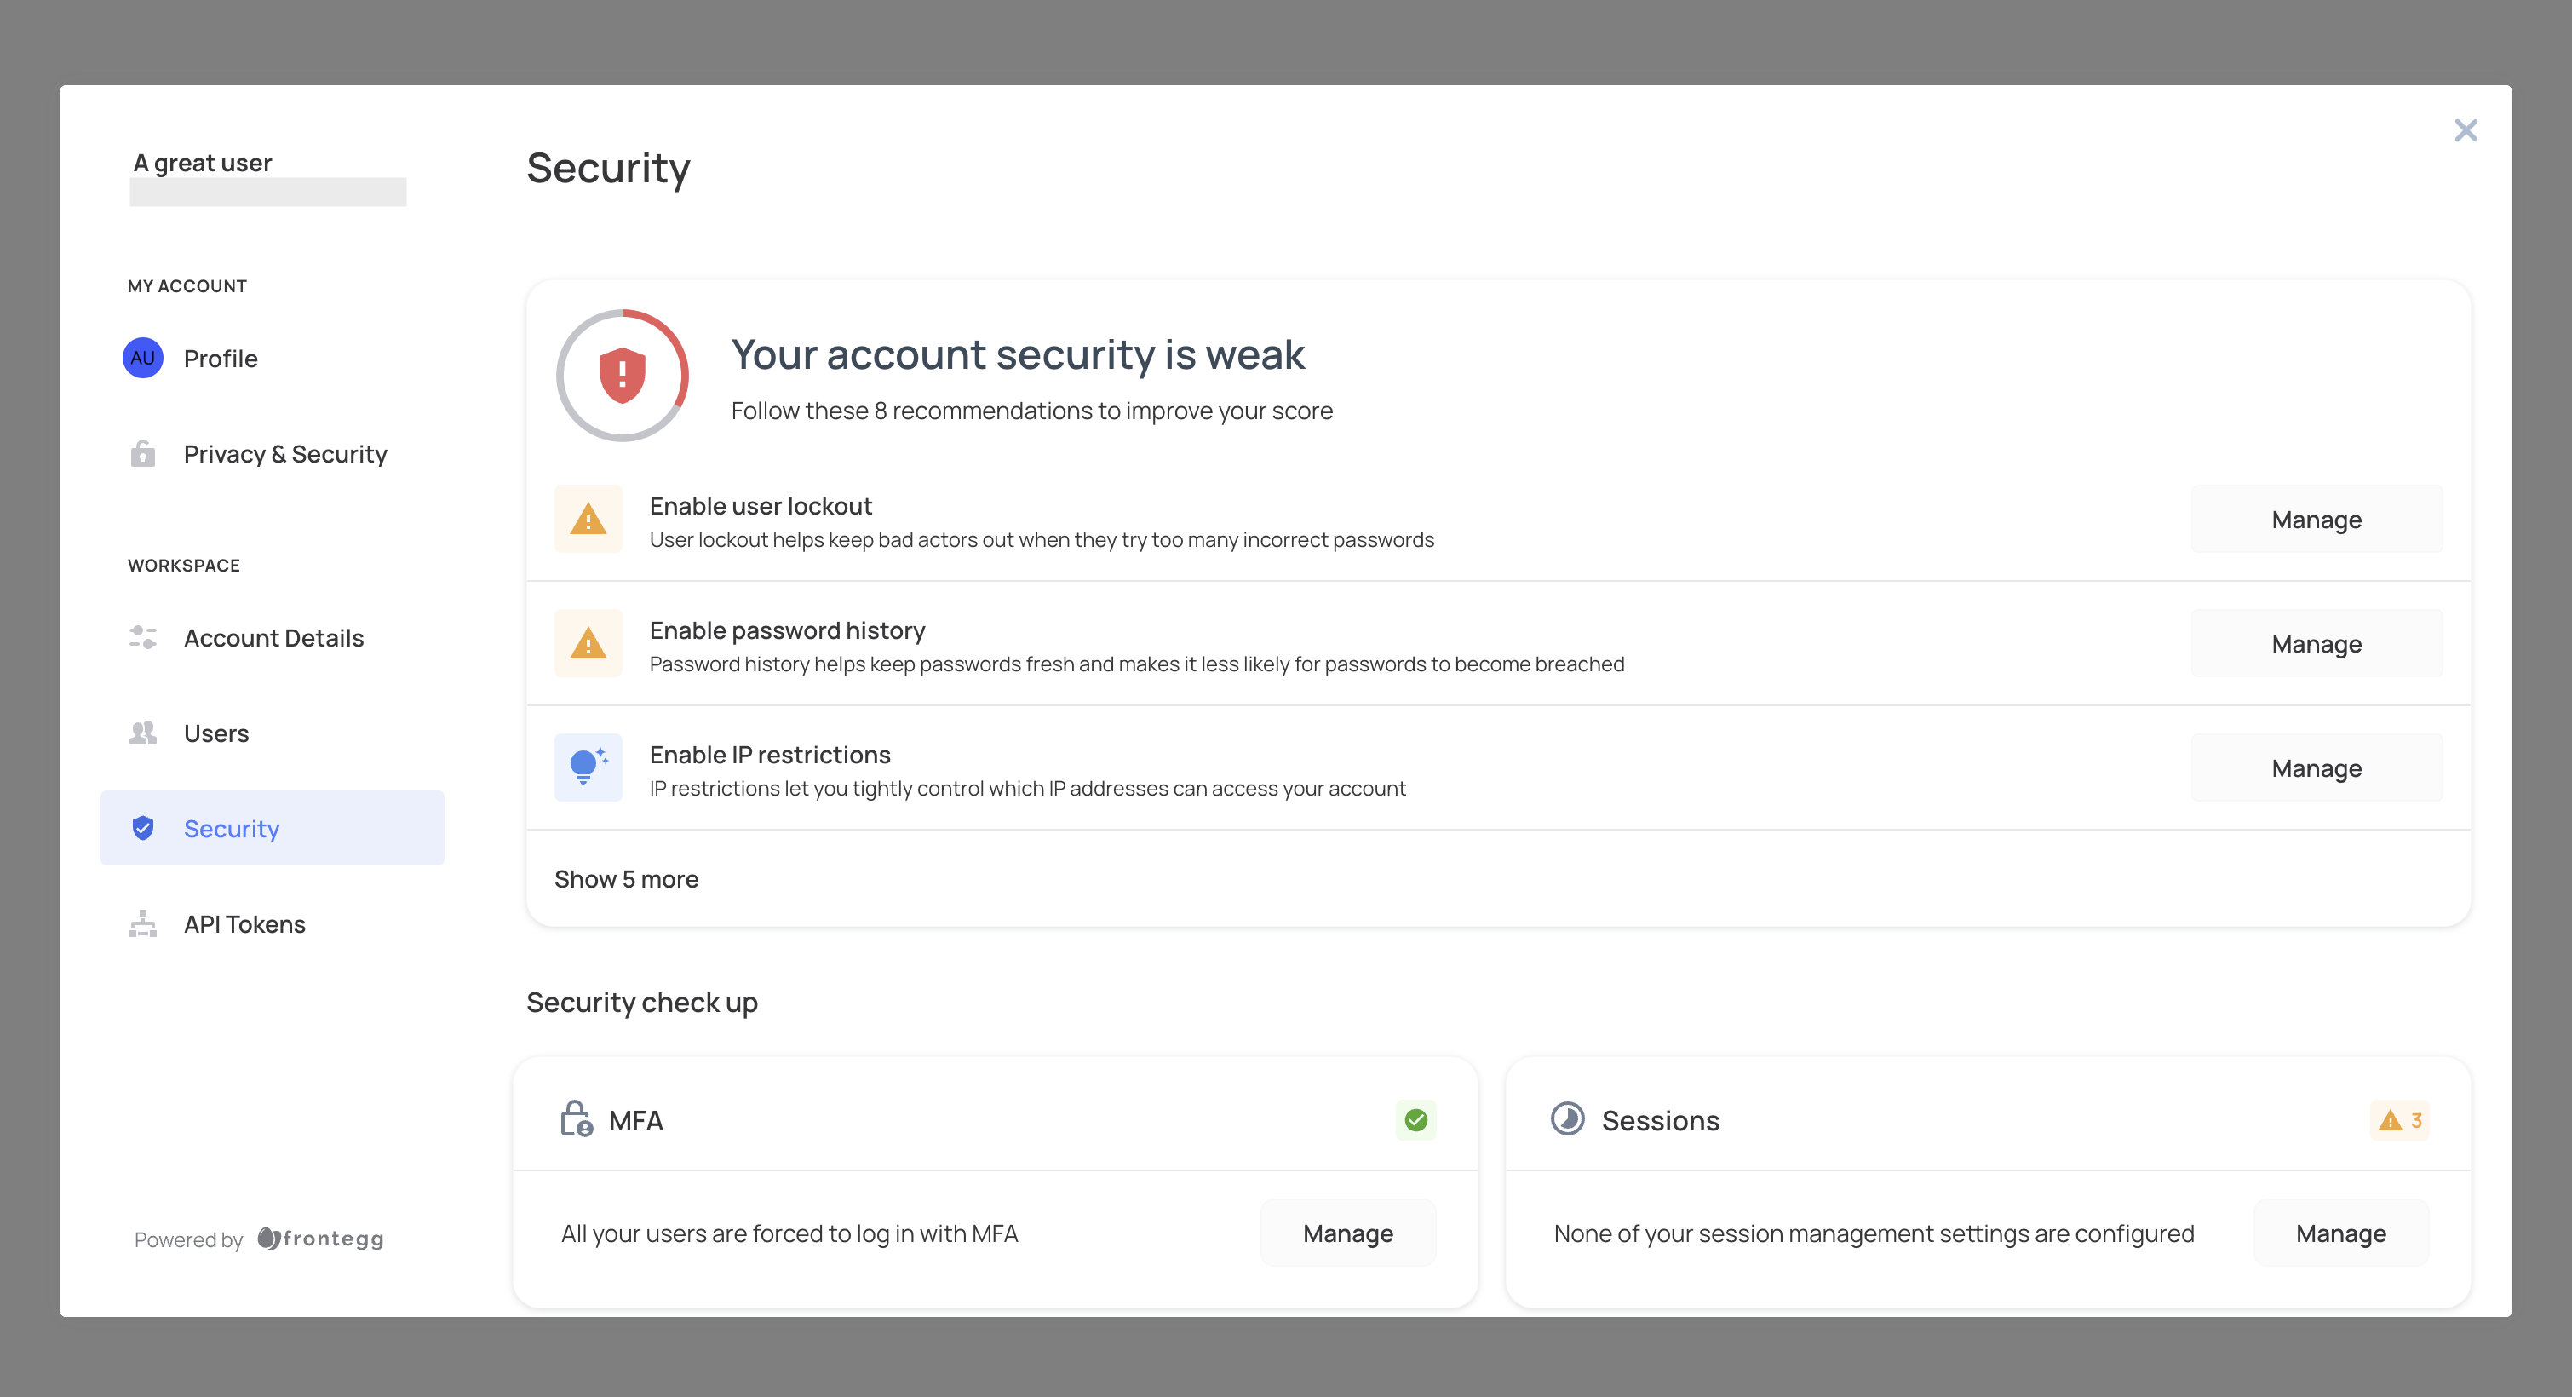This screenshot has height=1397, width=2572.
Task: Click the API Tokens key icon
Action: 145,924
